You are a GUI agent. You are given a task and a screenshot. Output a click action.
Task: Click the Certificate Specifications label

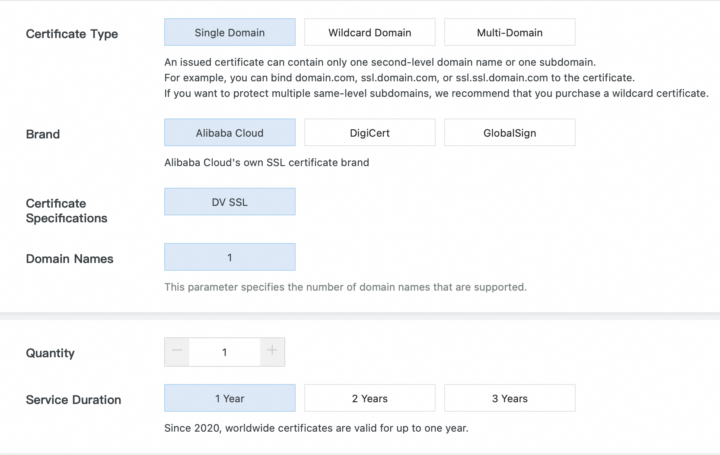coord(67,211)
